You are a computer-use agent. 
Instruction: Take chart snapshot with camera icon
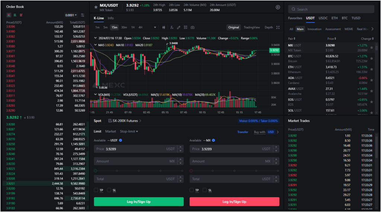coord(192,27)
